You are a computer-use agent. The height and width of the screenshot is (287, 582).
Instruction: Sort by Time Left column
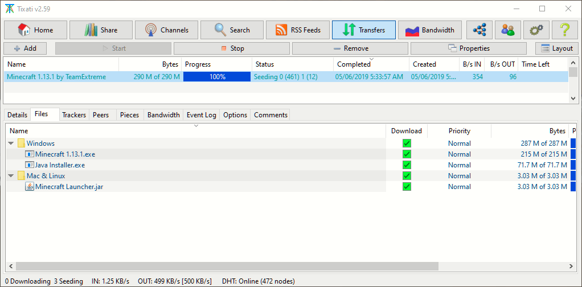(x=543, y=64)
